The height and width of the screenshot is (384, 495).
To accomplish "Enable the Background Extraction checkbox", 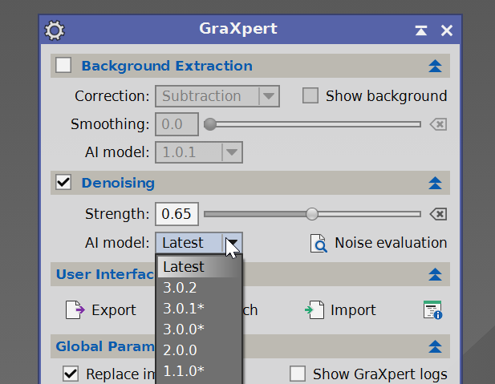I will pyautogui.click(x=63, y=66).
